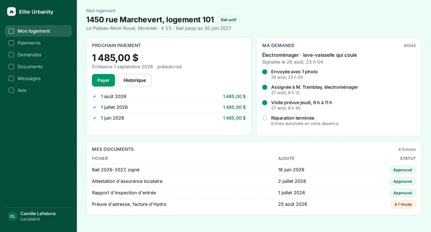Screen dimensions: 431x232
Task: Open Messages from the sidebar
Action: click(38, 78)
